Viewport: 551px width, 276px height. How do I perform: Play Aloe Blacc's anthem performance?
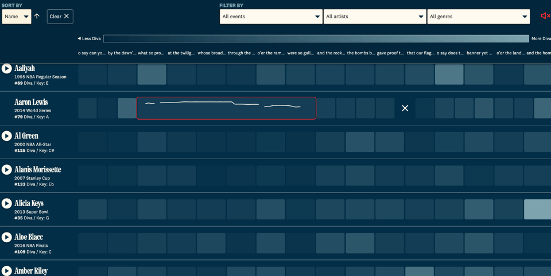[7, 237]
